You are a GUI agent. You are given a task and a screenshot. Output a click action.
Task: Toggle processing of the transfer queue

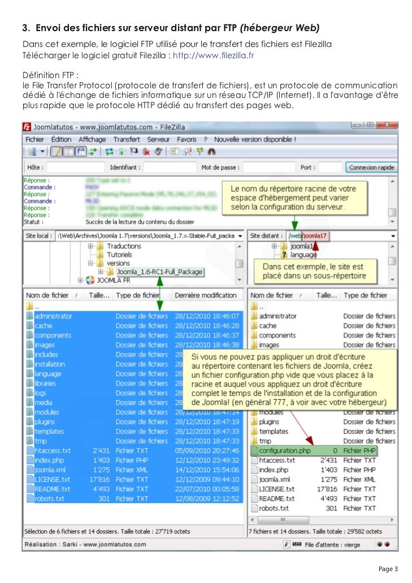(x=122, y=151)
